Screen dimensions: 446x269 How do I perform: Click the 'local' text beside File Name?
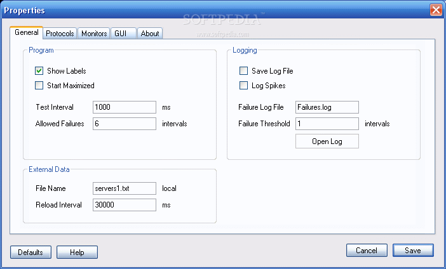169,188
